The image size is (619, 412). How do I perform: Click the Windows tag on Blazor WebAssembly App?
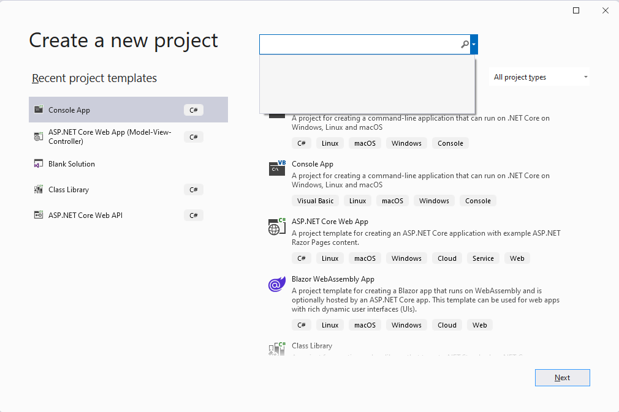[406, 325]
